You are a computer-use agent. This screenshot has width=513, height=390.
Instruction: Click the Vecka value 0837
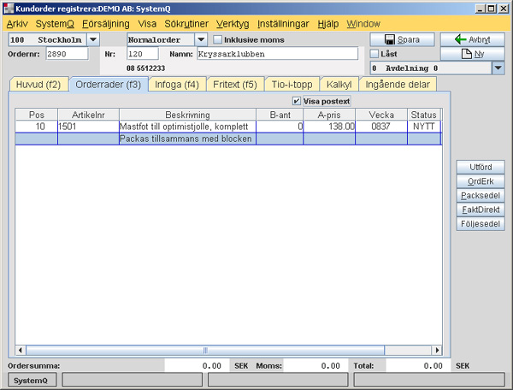click(381, 127)
